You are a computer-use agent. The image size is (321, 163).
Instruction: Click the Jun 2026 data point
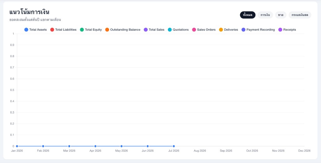click(148, 146)
